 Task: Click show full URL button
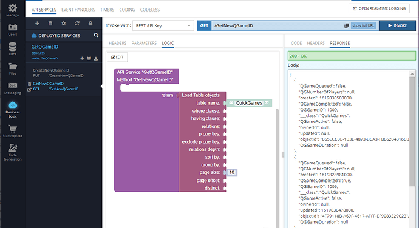[363, 25]
